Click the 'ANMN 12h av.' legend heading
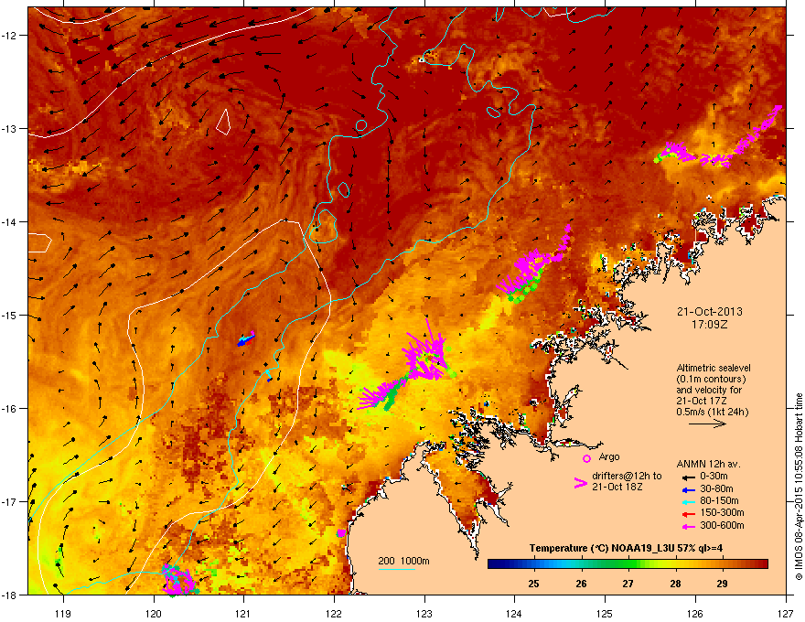805x622 pixels. click(709, 464)
